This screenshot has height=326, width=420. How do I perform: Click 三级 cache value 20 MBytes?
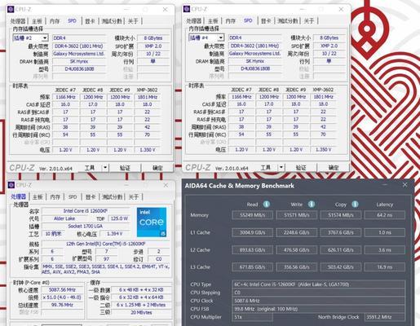[x=141, y=313]
